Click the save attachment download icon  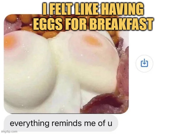pos(144,63)
